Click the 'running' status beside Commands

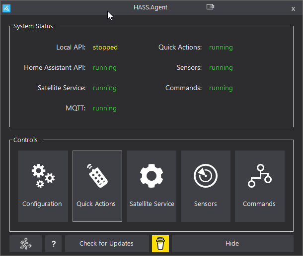(x=221, y=88)
